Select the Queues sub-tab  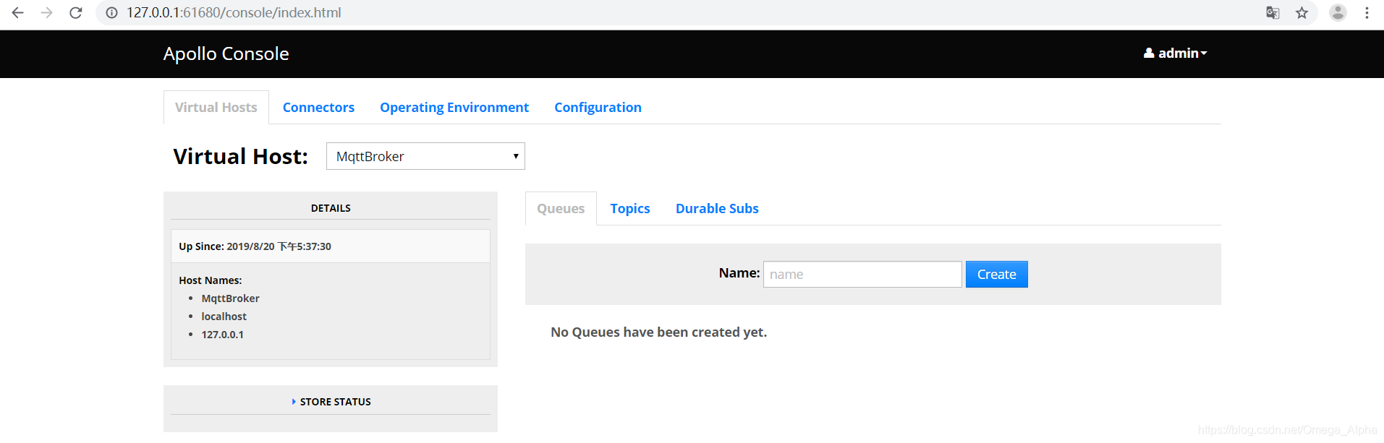[561, 209]
